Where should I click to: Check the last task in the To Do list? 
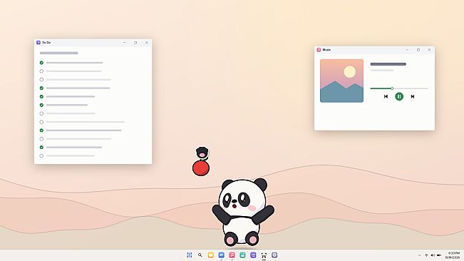(x=41, y=155)
